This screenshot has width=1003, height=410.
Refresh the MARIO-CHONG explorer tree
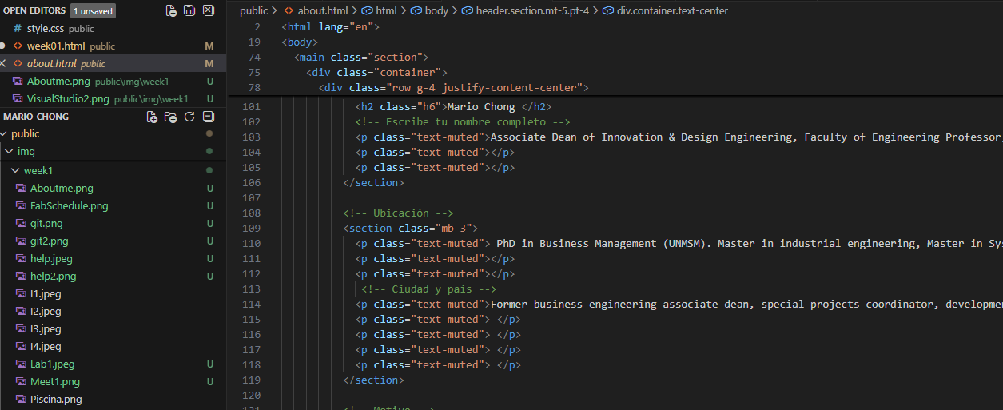(x=189, y=117)
